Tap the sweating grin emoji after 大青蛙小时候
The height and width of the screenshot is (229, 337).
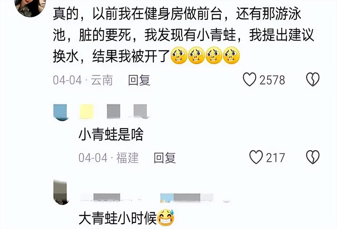[166, 218]
